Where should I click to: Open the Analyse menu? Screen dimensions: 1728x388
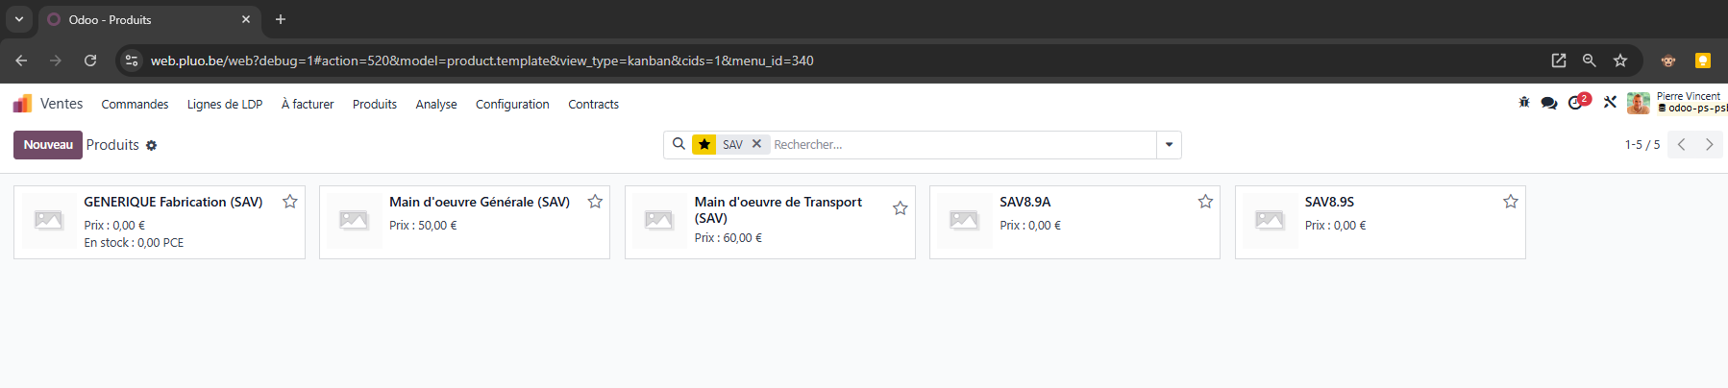[436, 104]
